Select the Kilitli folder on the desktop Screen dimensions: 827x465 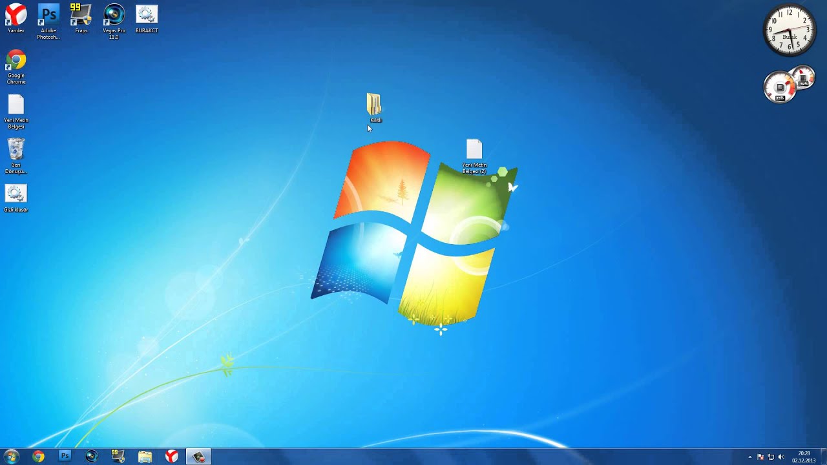click(x=375, y=108)
